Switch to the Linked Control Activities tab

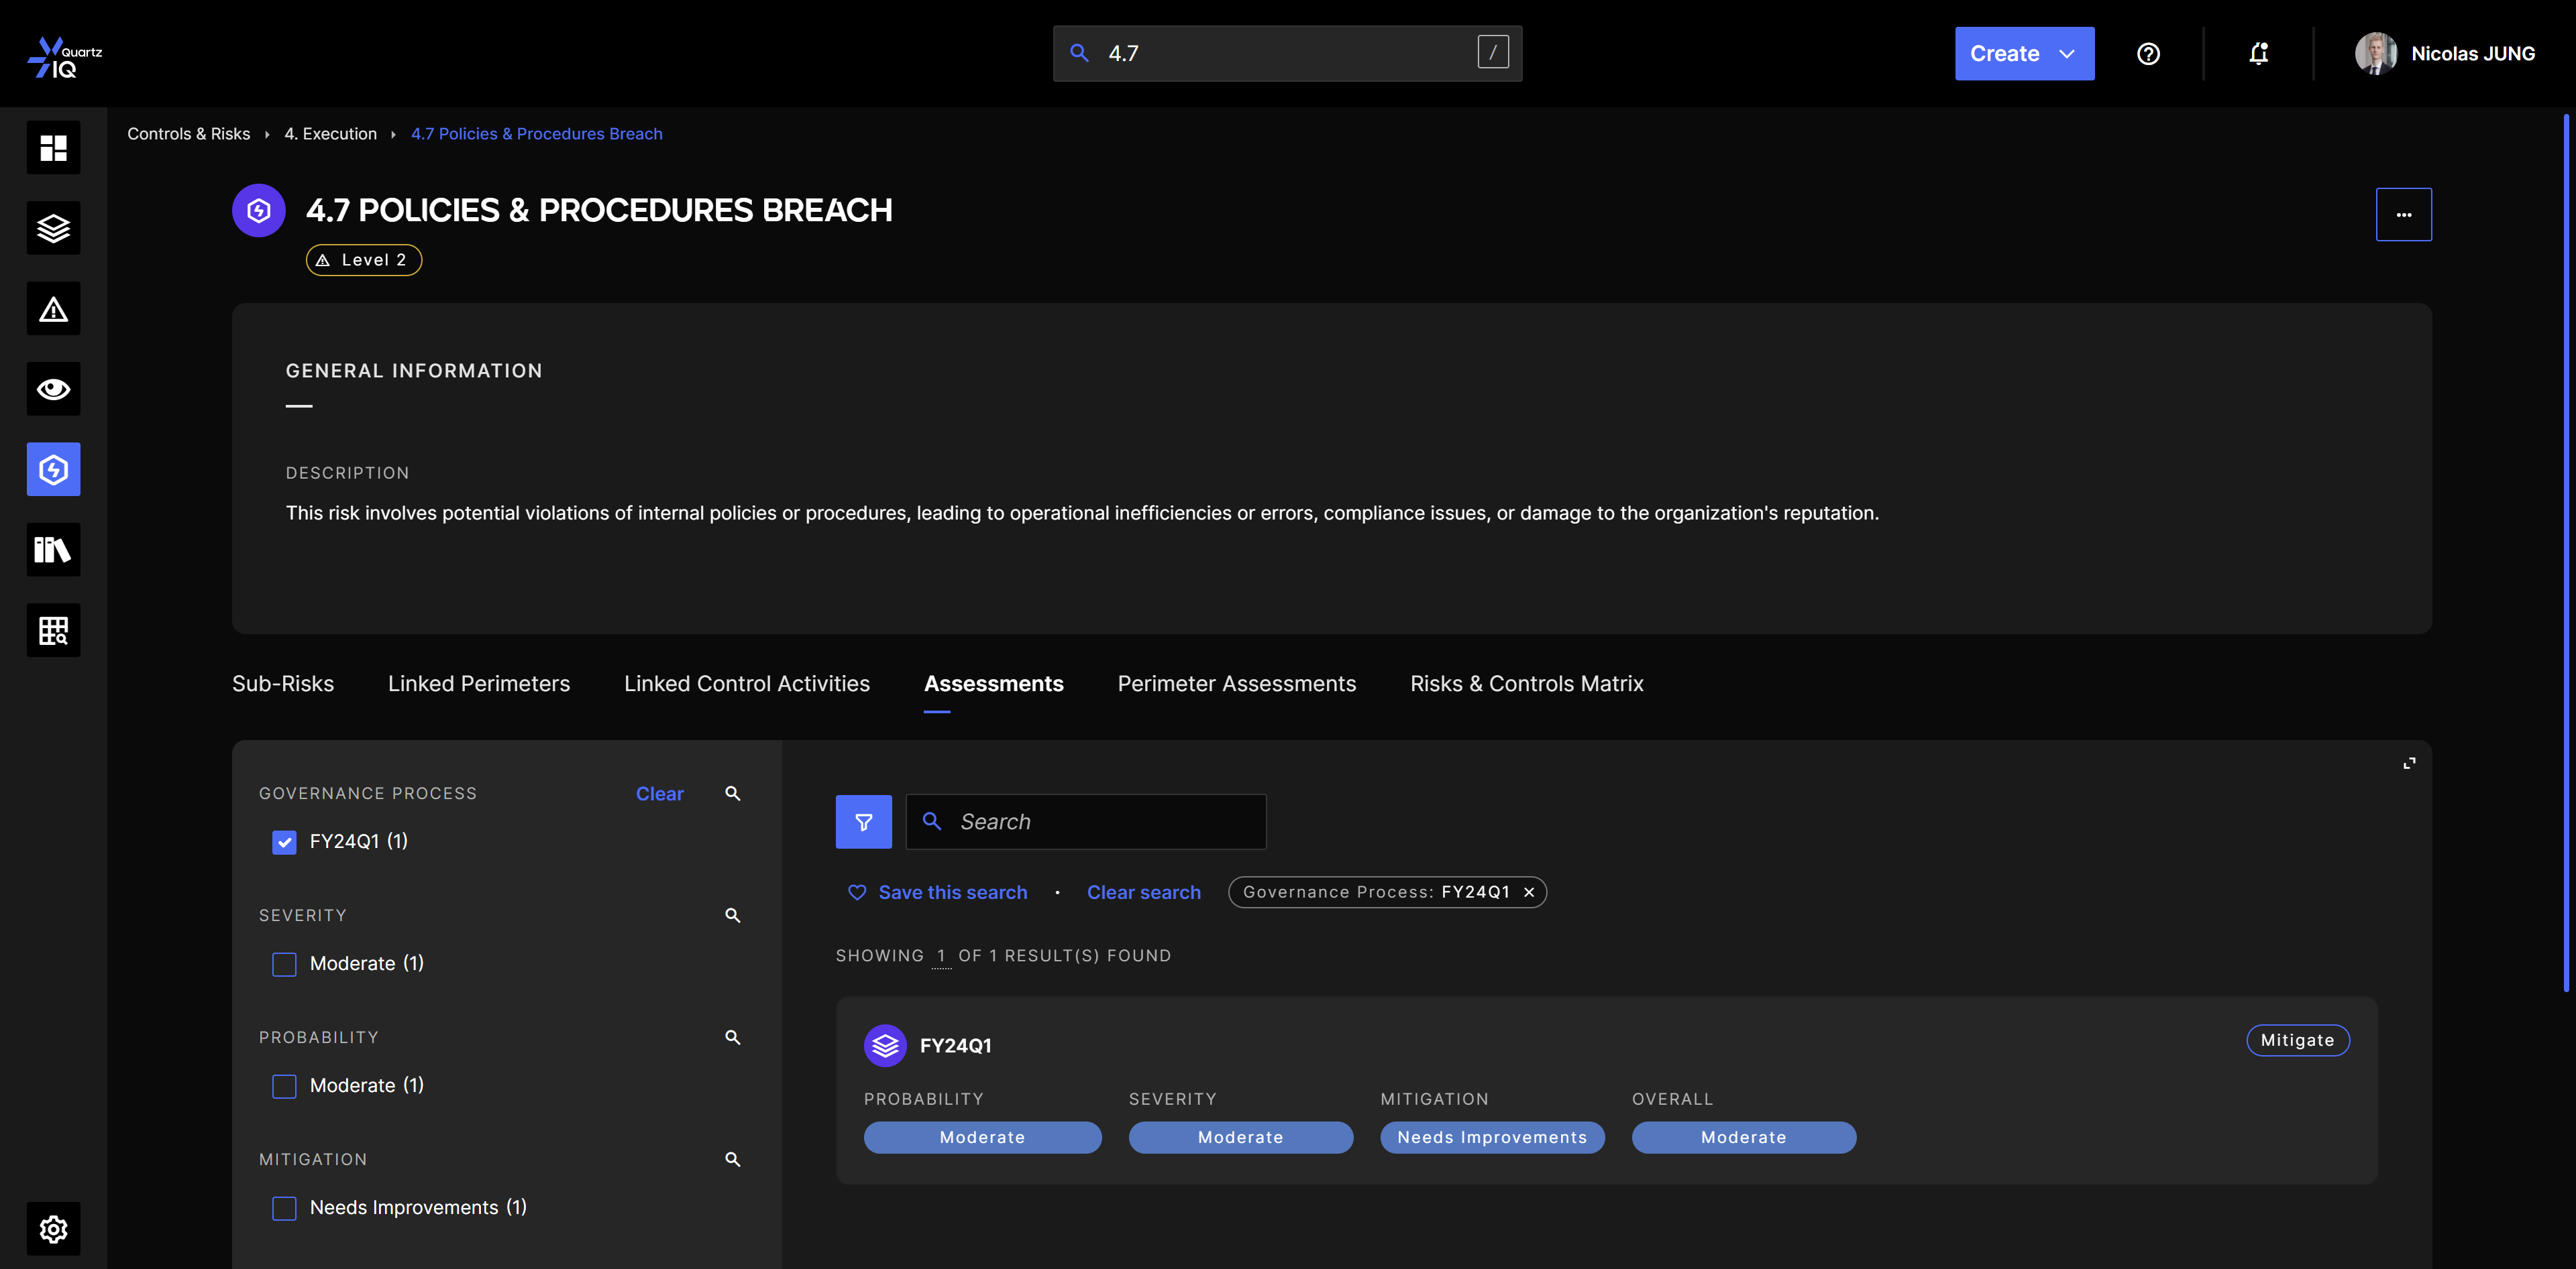coord(746,684)
